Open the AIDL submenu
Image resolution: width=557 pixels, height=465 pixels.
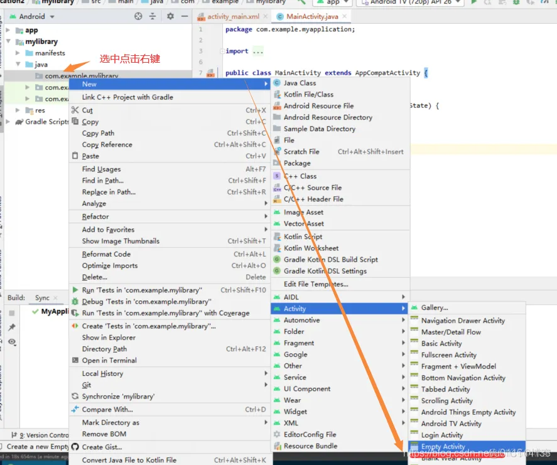tap(340, 297)
